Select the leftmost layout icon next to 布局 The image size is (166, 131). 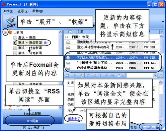[x=144, y=127]
